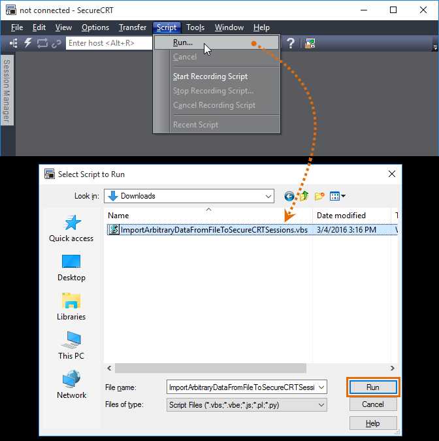Click the Run button in dialog
The height and width of the screenshot is (441, 439).
[x=373, y=387]
